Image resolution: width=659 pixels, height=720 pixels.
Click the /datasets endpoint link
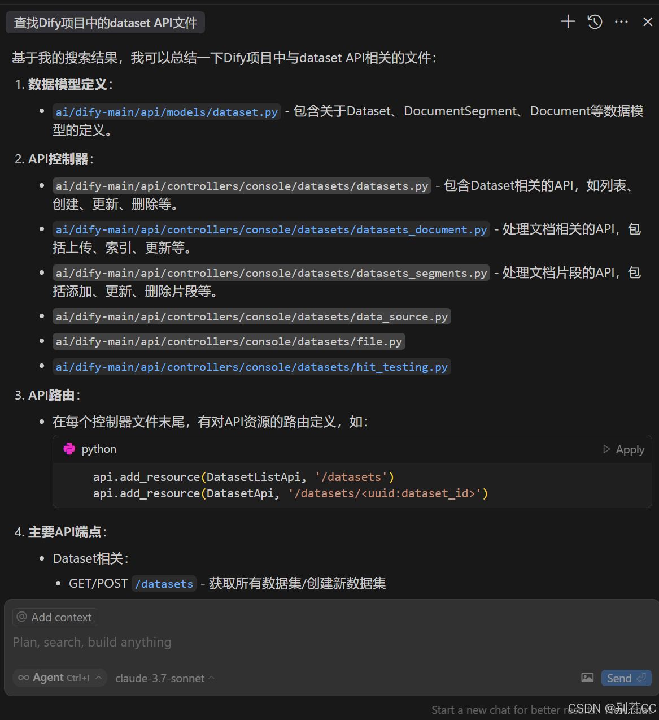coord(164,584)
